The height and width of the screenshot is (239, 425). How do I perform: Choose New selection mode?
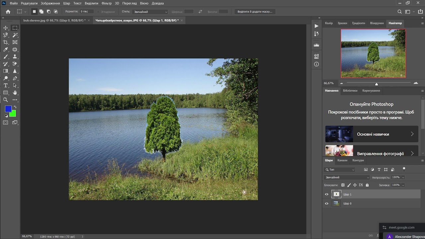point(34,11)
